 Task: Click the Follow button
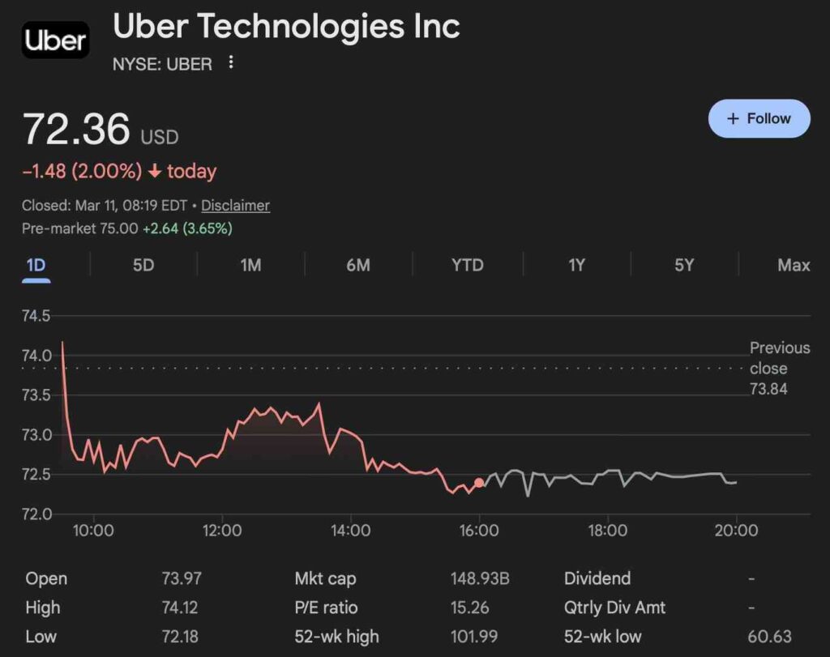(x=759, y=118)
